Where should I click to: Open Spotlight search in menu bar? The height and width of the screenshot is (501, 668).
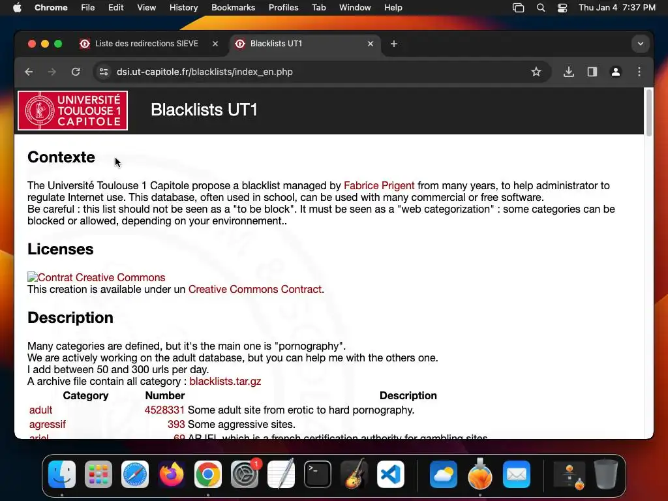click(x=541, y=8)
